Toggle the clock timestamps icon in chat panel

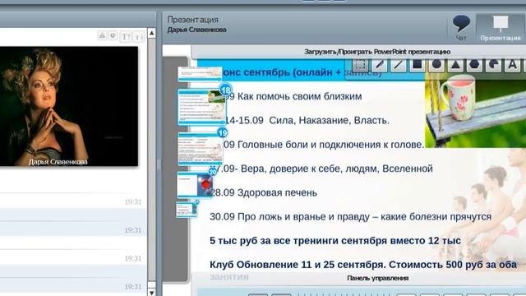click(113, 35)
